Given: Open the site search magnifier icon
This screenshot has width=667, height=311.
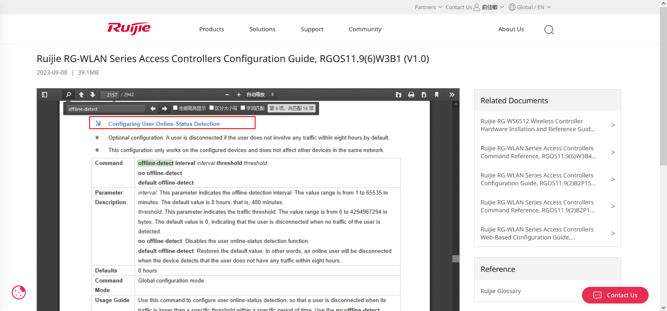Looking at the screenshot, I should (x=549, y=30).
